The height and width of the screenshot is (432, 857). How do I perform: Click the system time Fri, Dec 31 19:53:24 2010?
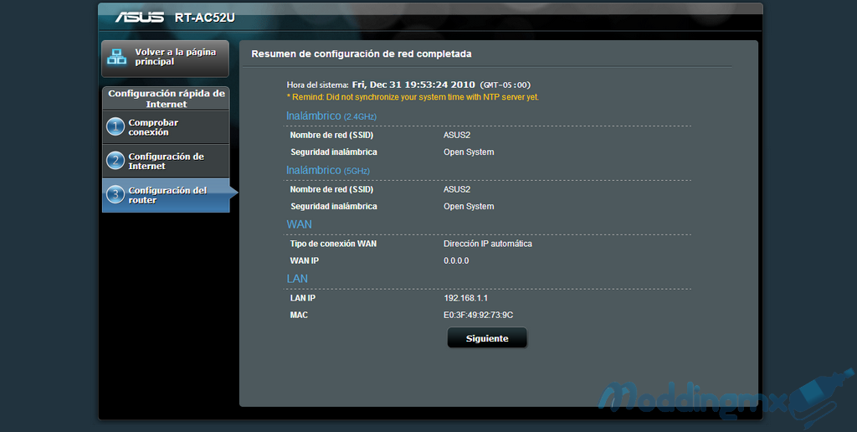(413, 85)
